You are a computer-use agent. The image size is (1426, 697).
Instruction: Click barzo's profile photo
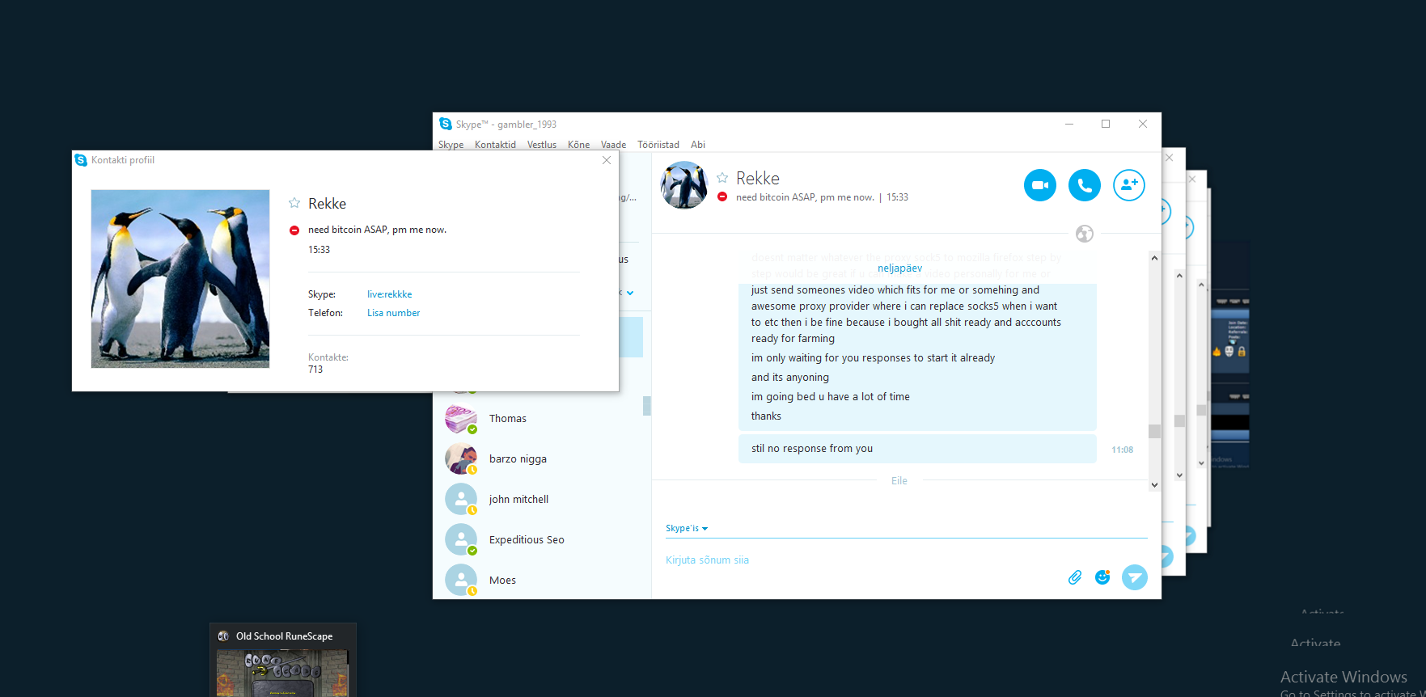(x=461, y=458)
